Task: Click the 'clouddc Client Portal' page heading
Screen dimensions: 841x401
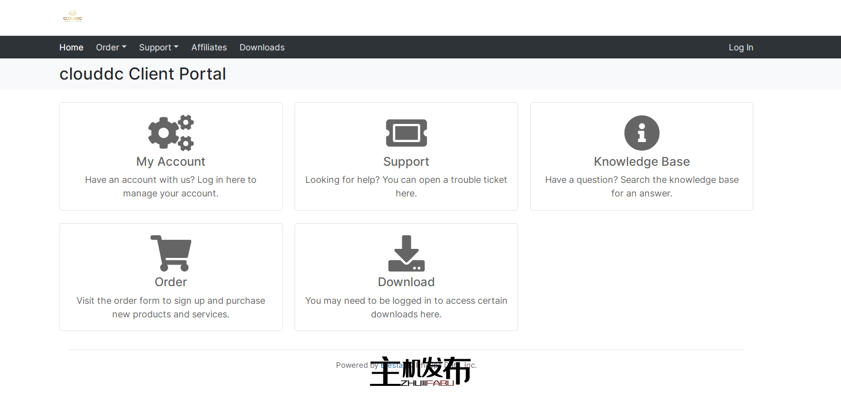Action: 143,74
